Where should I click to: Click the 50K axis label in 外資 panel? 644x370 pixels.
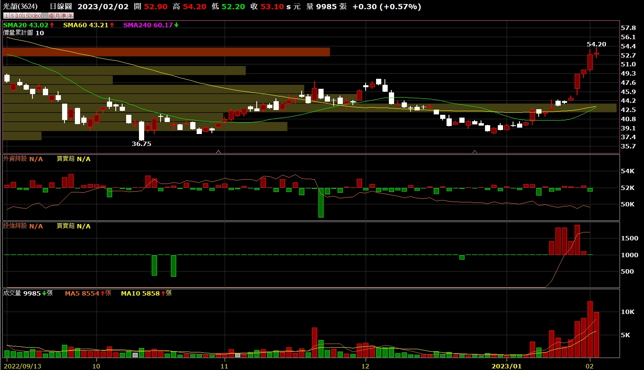(628, 204)
